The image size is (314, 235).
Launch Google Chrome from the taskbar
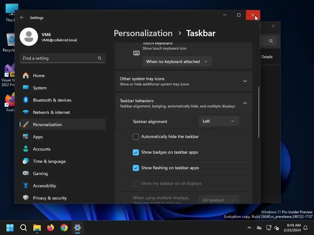pyautogui.click(x=64, y=228)
